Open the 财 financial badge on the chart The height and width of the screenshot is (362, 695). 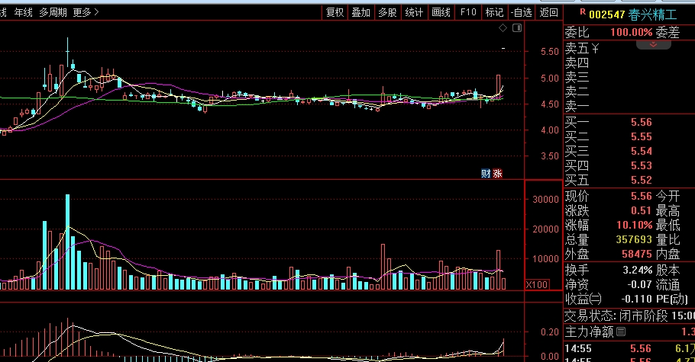486,174
